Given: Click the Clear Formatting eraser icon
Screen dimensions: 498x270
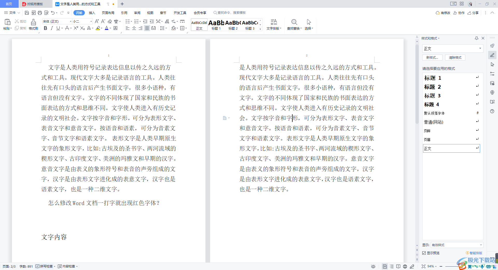Looking at the screenshot, I should point(110,21).
